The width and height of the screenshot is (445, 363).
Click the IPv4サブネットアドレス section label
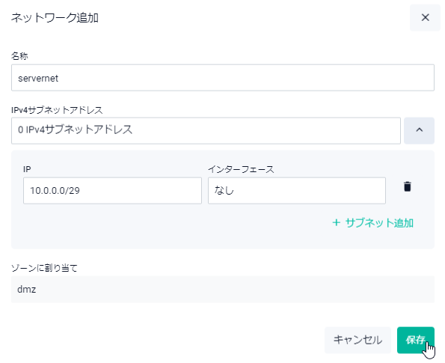click(57, 110)
